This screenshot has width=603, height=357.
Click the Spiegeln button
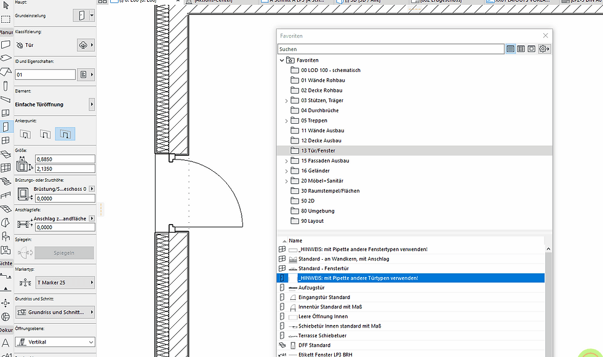64,253
